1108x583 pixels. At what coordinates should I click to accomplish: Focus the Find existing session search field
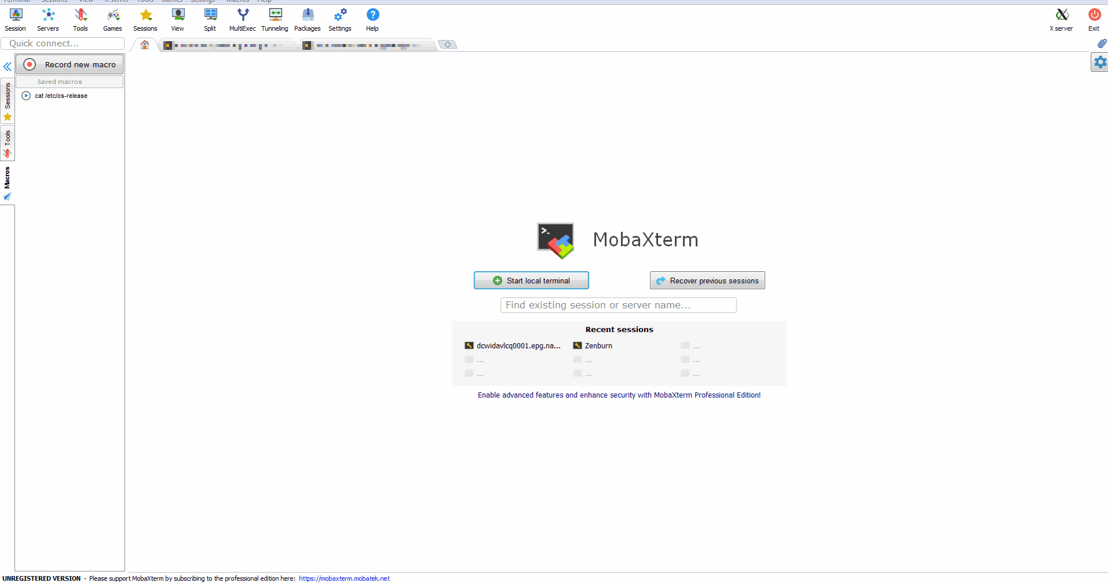[618, 305]
